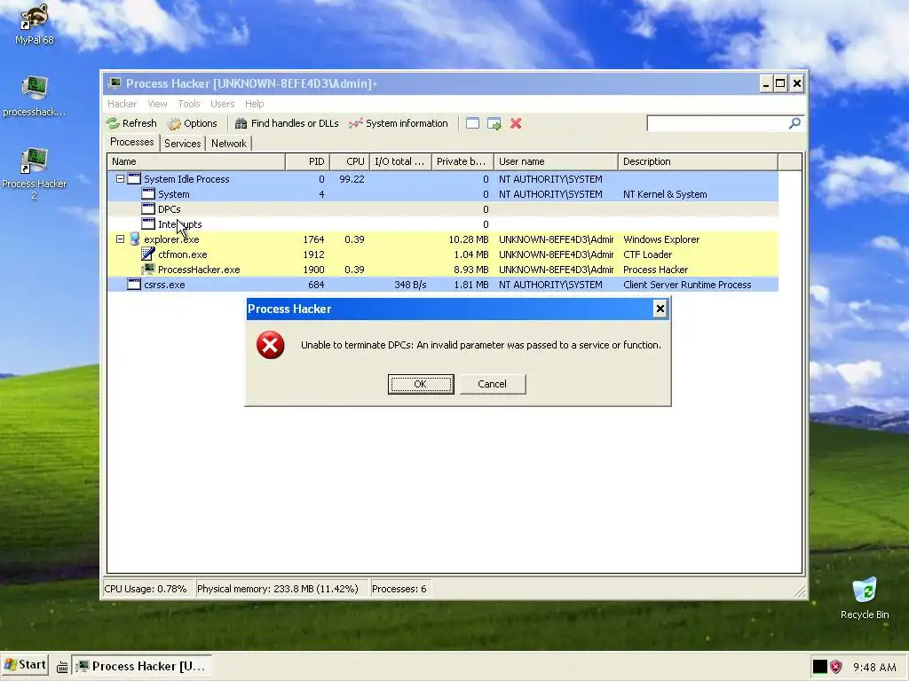This screenshot has height=681, width=909.
Task: Click the ctfmon.exe pen icon
Action: 148,254
